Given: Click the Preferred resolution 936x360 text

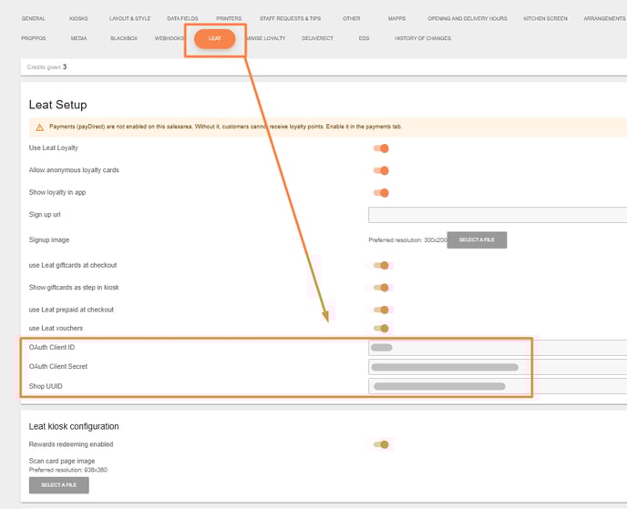Looking at the screenshot, I should click(x=68, y=470).
